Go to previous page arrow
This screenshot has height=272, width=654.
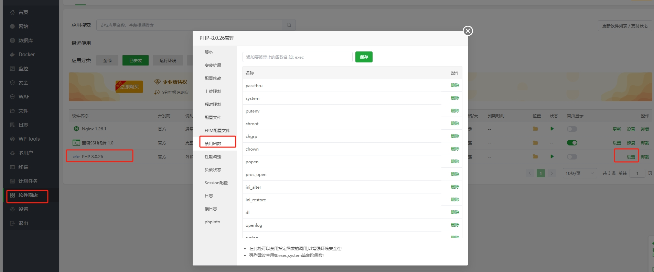click(x=530, y=173)
